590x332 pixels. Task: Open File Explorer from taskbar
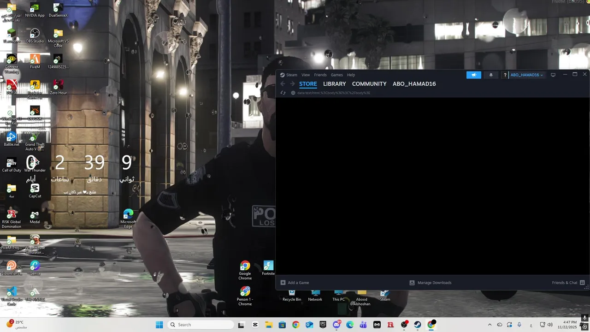[269, 325]
